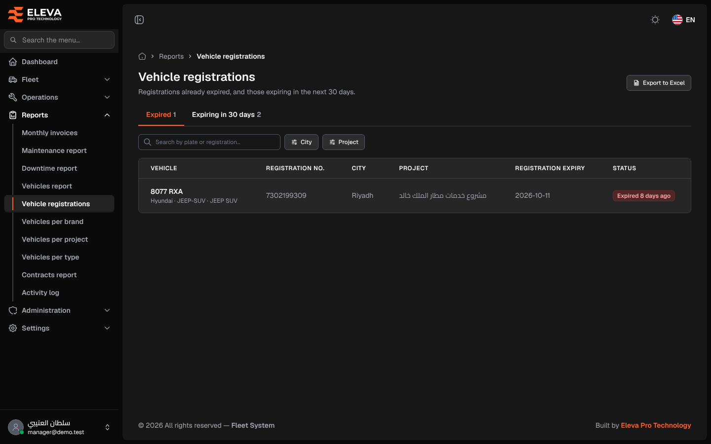Expand the Administration menu chevron
Image resolution: width=711 pixels, height=444 pixels.
coord(107,310)
